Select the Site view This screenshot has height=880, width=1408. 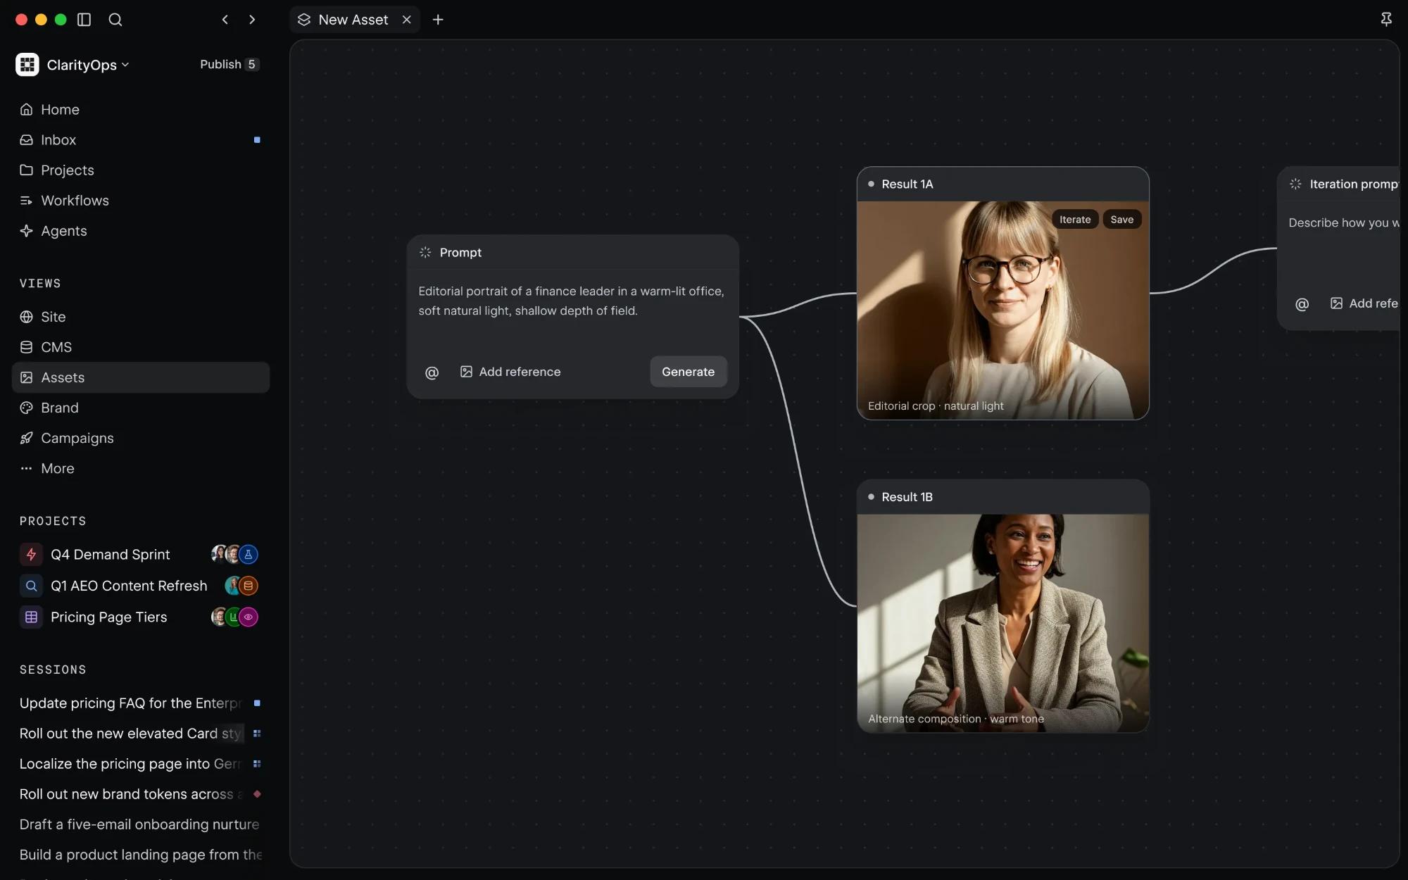click(141, 317)
